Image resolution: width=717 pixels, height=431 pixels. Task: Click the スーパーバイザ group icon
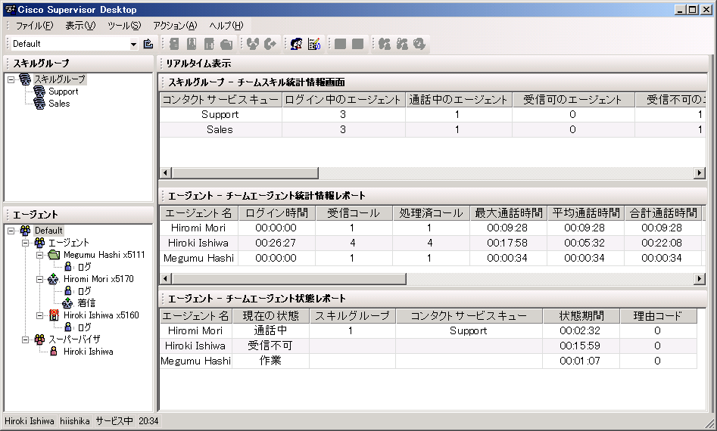pos(40,340)
